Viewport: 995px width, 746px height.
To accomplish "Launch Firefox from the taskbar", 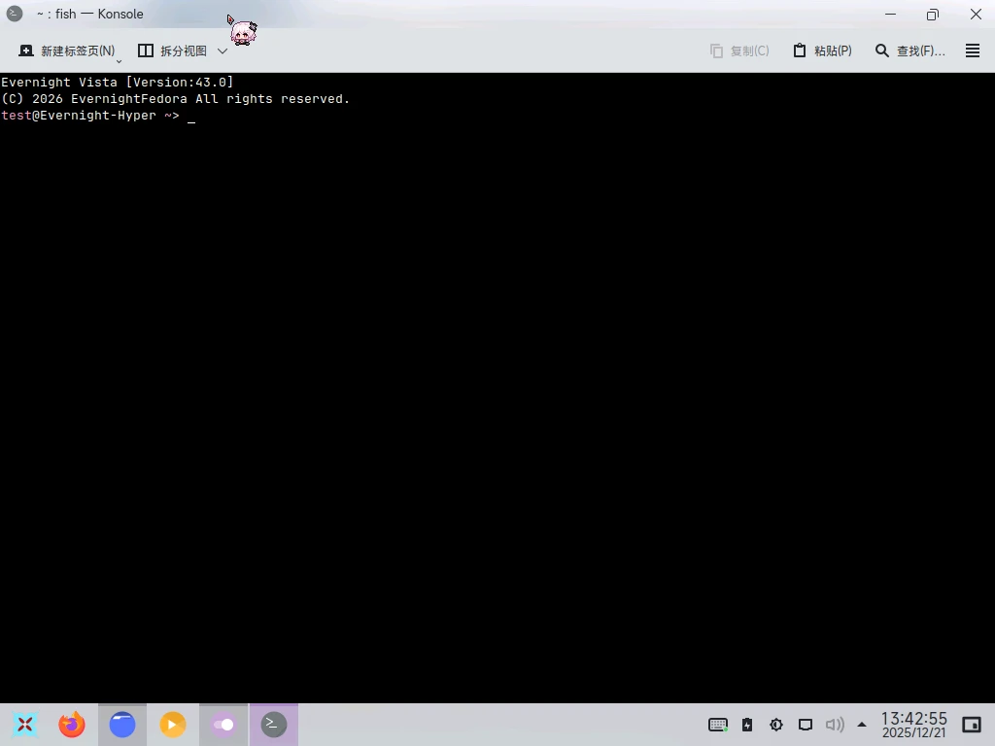I will 72,725.
